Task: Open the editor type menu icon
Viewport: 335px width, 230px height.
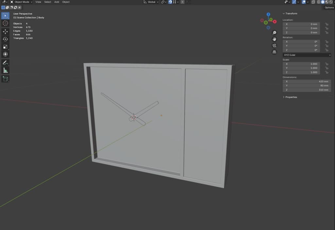Action: tap(4, 2)
